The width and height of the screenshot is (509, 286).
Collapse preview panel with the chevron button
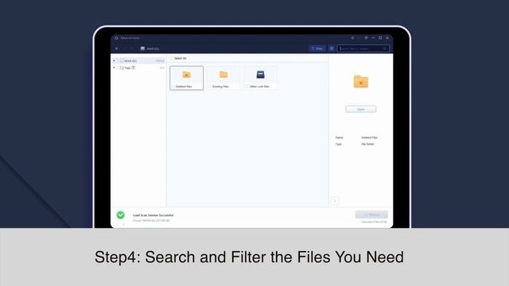335,201
